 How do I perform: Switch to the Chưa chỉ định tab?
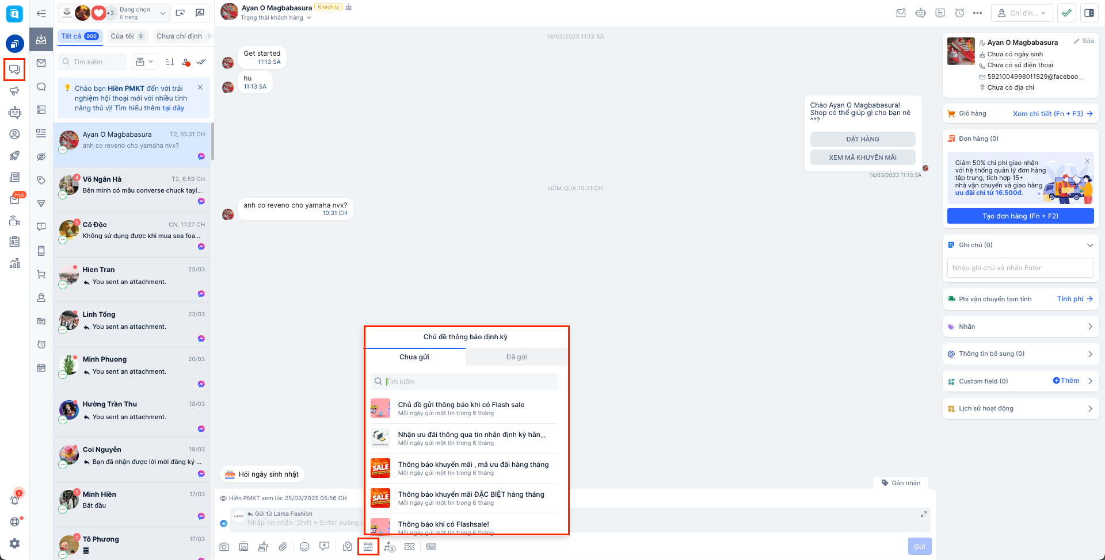click(x=182, y=36)
